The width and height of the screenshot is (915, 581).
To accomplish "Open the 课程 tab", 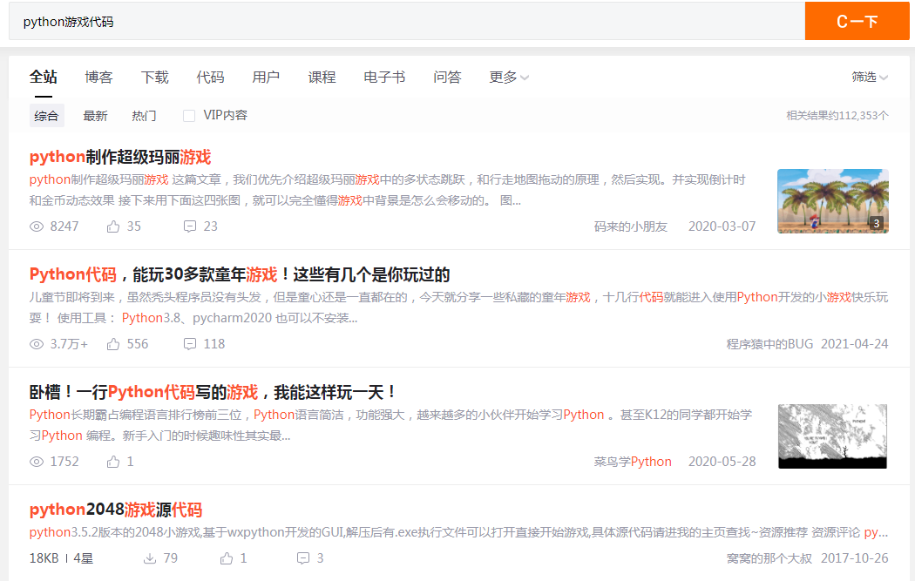I will tap(322, 77).
